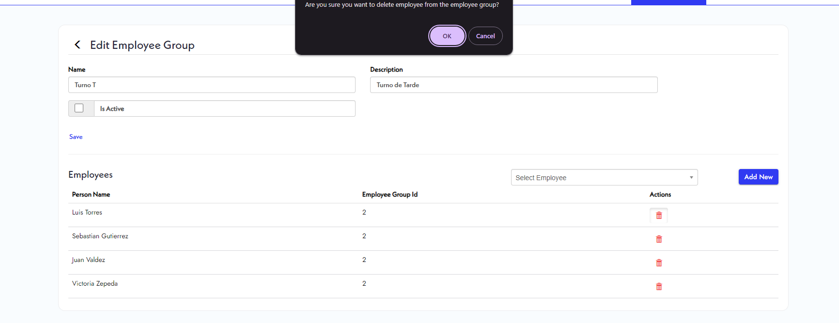Delete Luis Torres from the group
839x323 pixels.
click(659, 215)
